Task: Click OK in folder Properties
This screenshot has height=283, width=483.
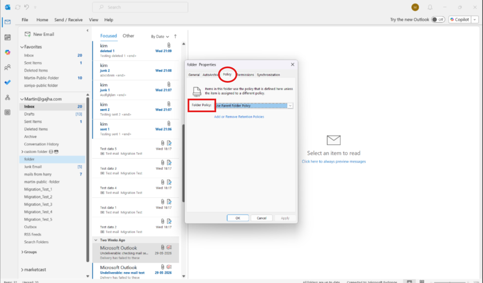Action: click(x=238, y=218)
